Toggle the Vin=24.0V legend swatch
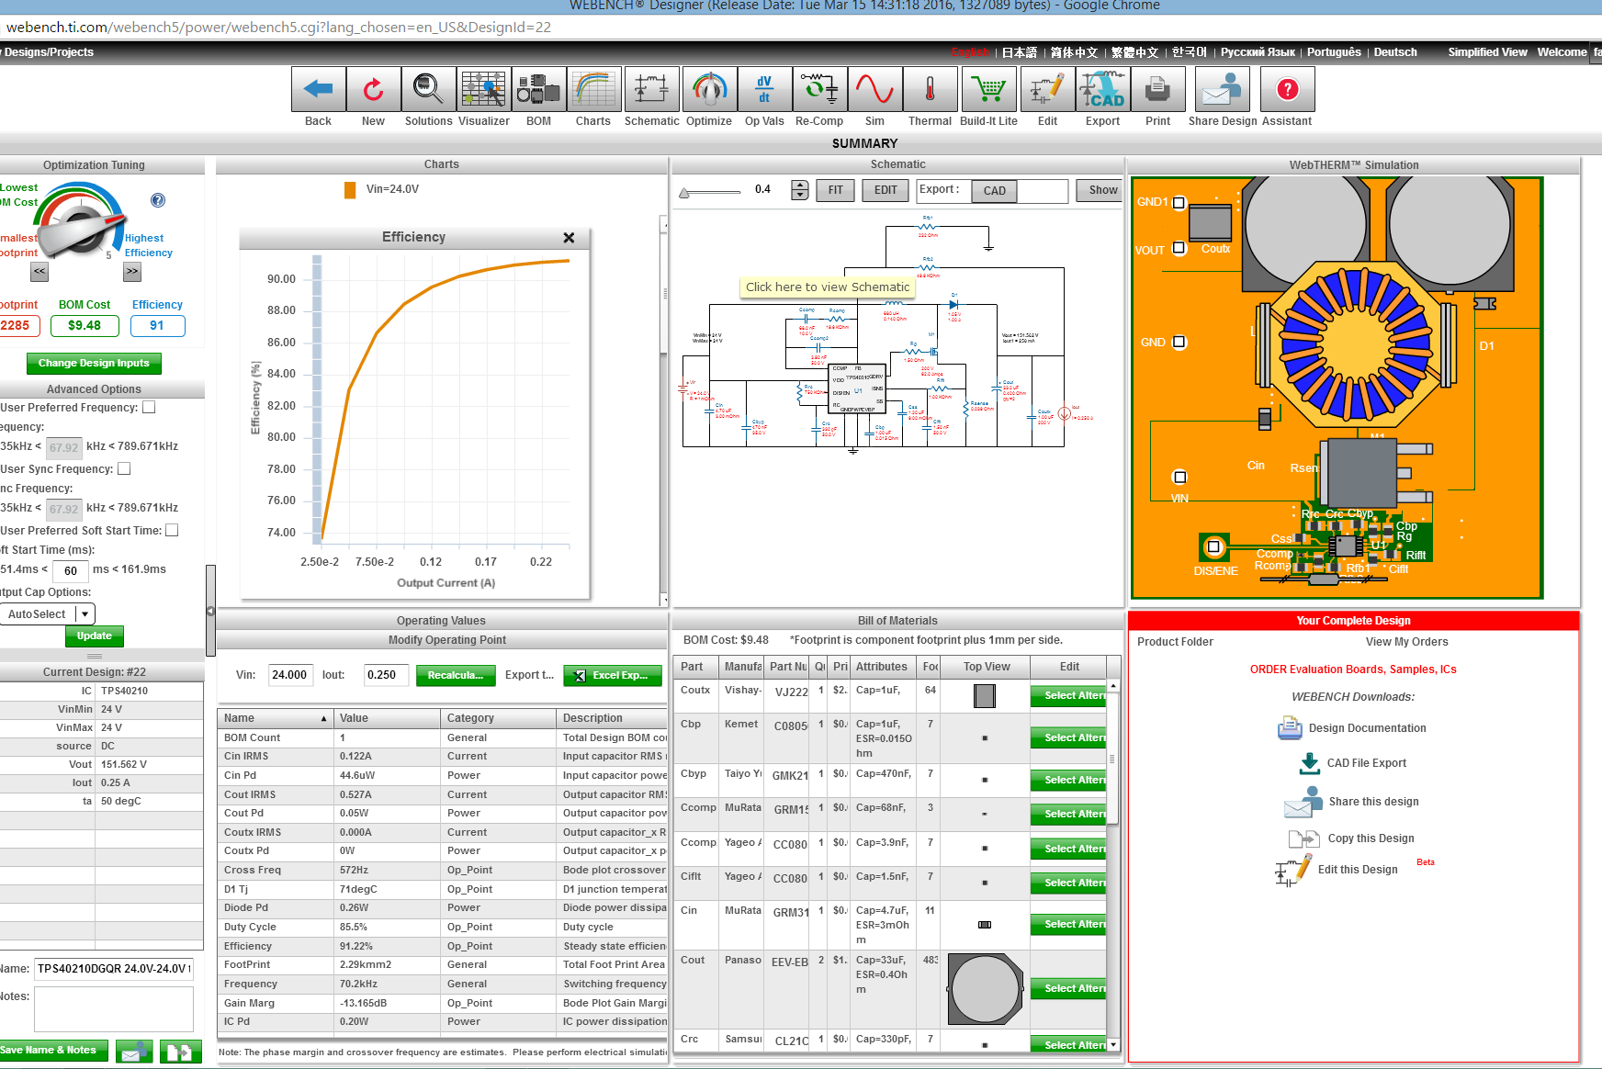 (350, 189)
